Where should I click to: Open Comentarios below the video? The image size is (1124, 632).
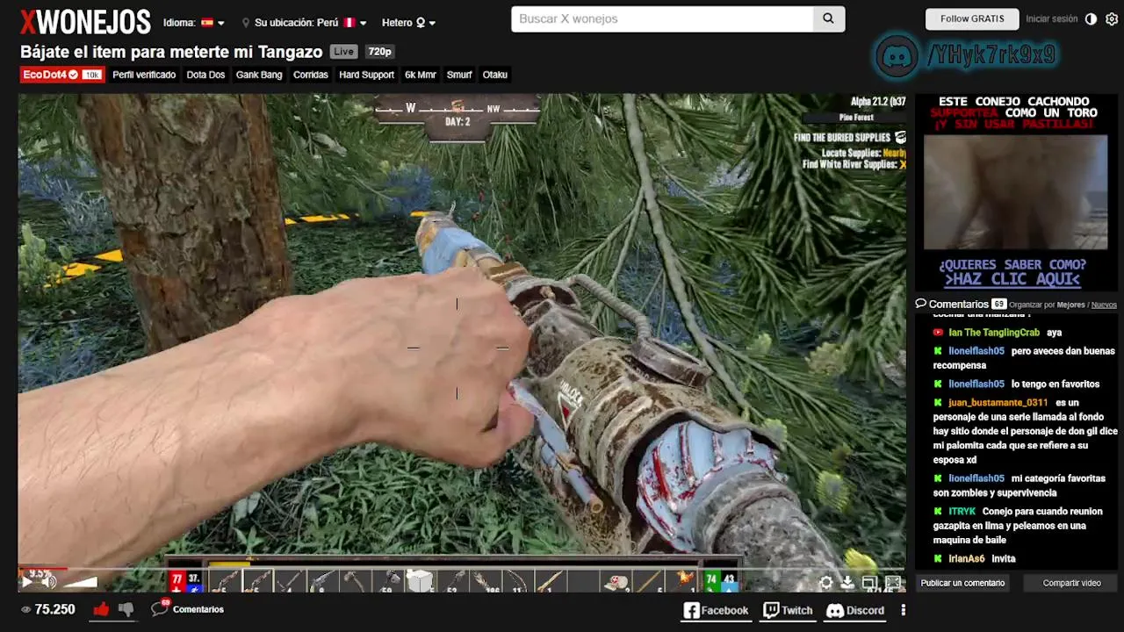click(x=188, y=608)
